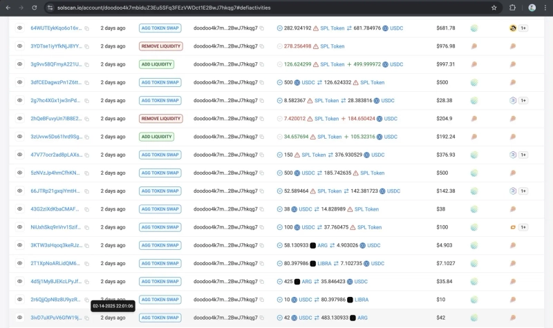553x328 pixels.
Task: Copy the address in the 3YDTse1iyYfkNjJ8YY row
Action: tap(263, 46)
